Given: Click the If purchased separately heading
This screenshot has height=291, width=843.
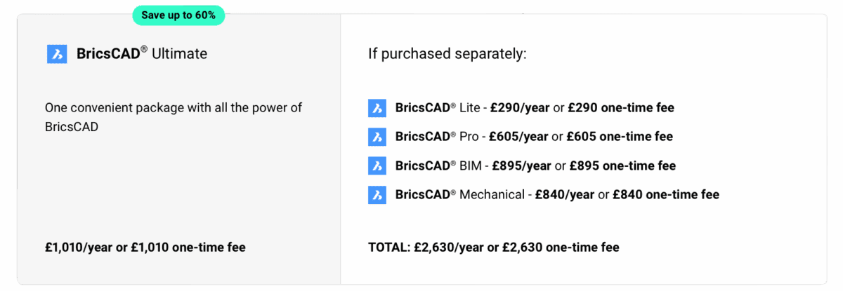Looking at the screenshot, I should pos(447,54).
